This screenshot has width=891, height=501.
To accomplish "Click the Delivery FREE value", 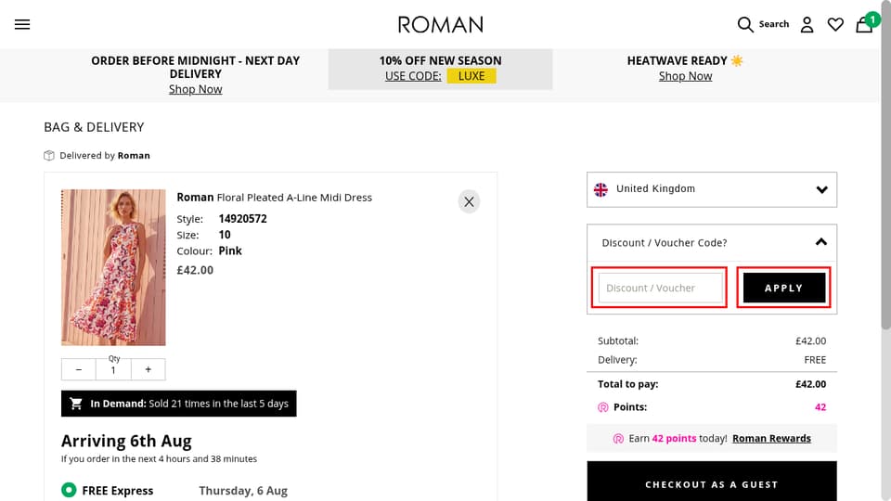I will point(815,360).
